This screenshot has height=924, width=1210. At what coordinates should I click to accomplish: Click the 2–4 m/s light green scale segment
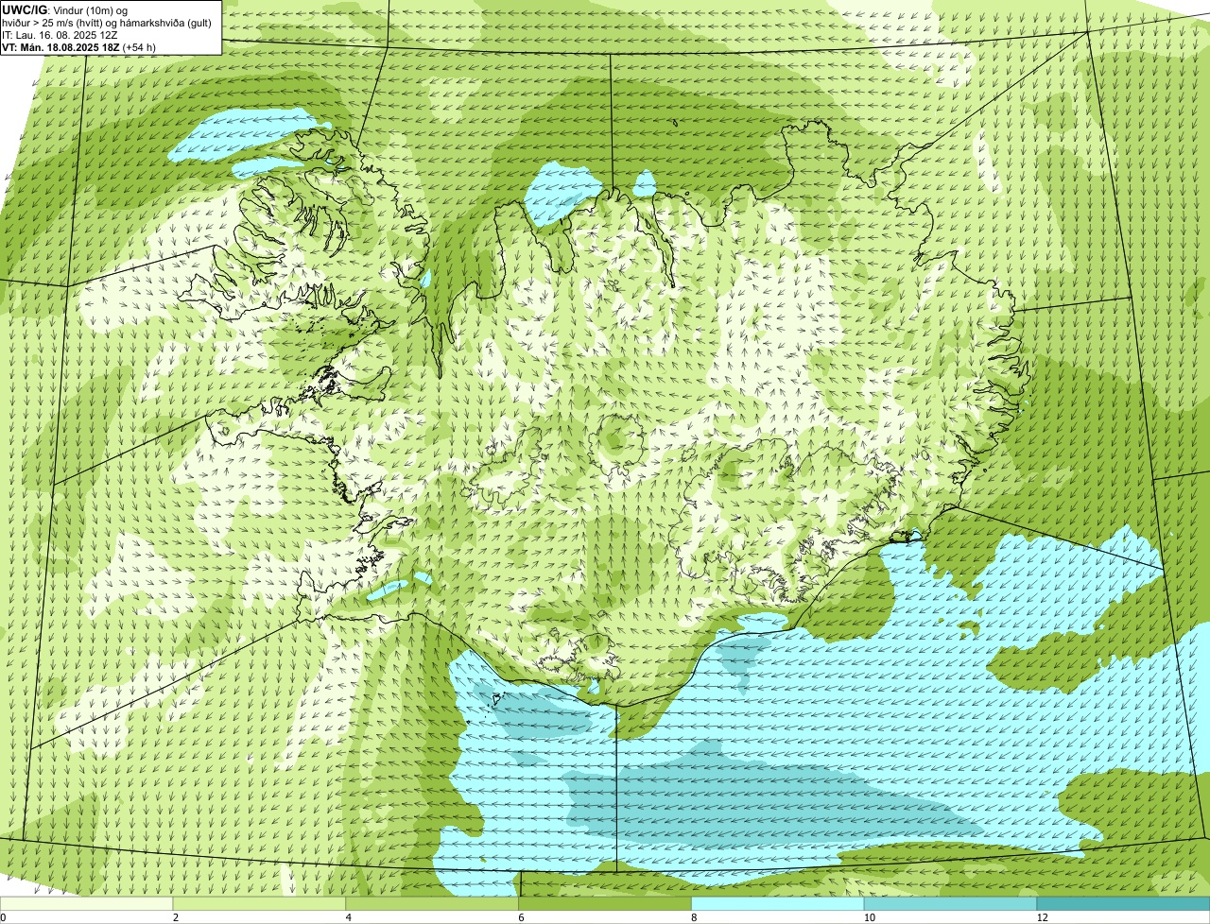coord(261,904)
